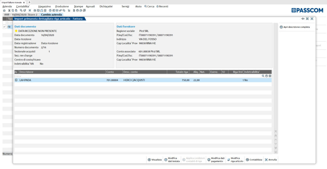Click Recenti in the menu bar
Screen dimensions: 327x169
[162, 6]
